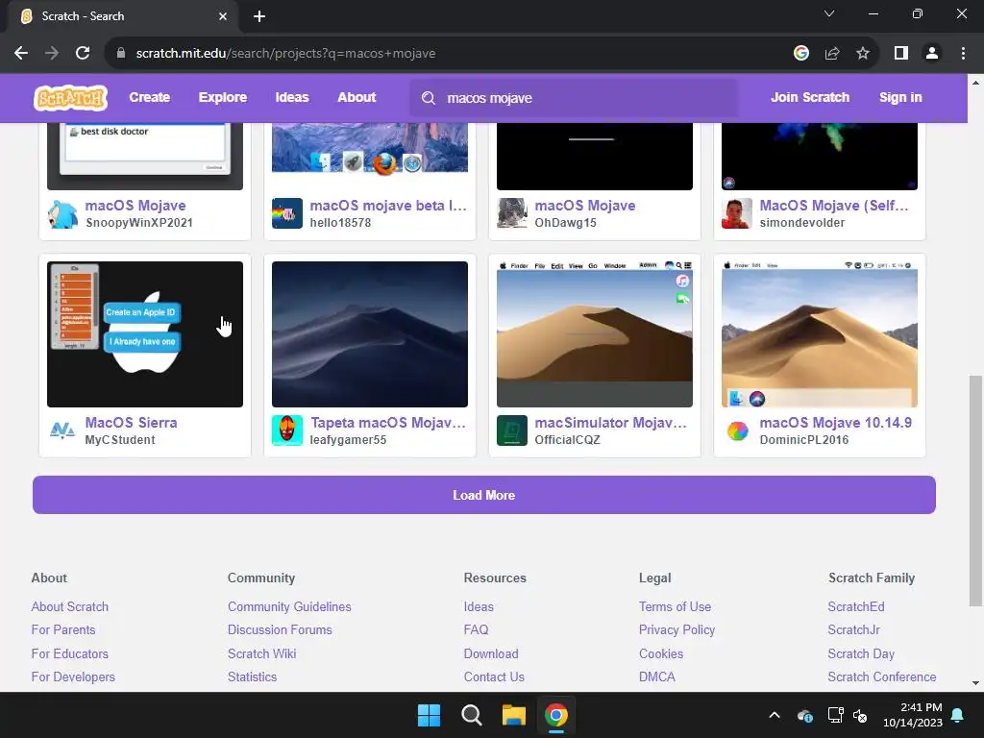984x738 pixels.
Task: Open ScratchJr footer link
Action: click(x=853, y=629)
